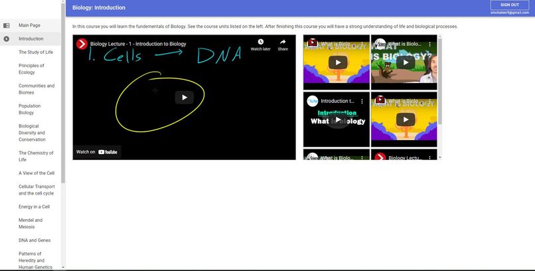
Task: Open Communities and Biomes unit
Action: [x=37, y=89]
